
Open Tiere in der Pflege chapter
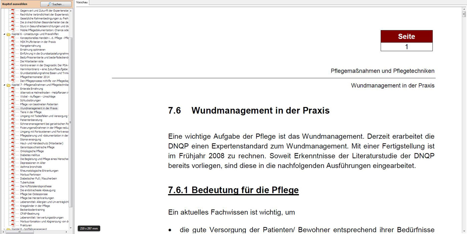pyautogui.click(x=31, y=112)
